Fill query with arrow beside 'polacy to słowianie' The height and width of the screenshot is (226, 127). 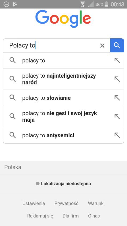pos(117,98)
